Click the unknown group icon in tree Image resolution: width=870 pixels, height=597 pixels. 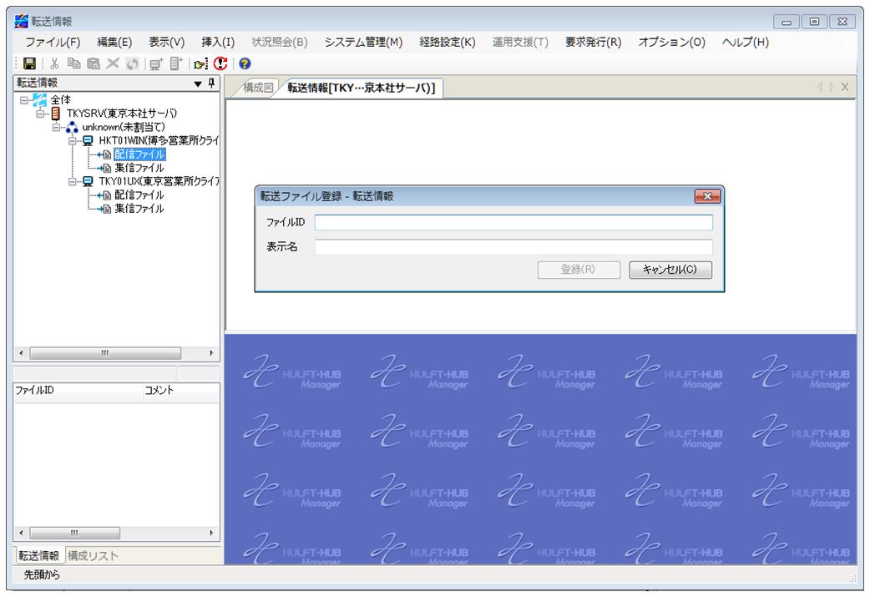(x=73, y=127)
